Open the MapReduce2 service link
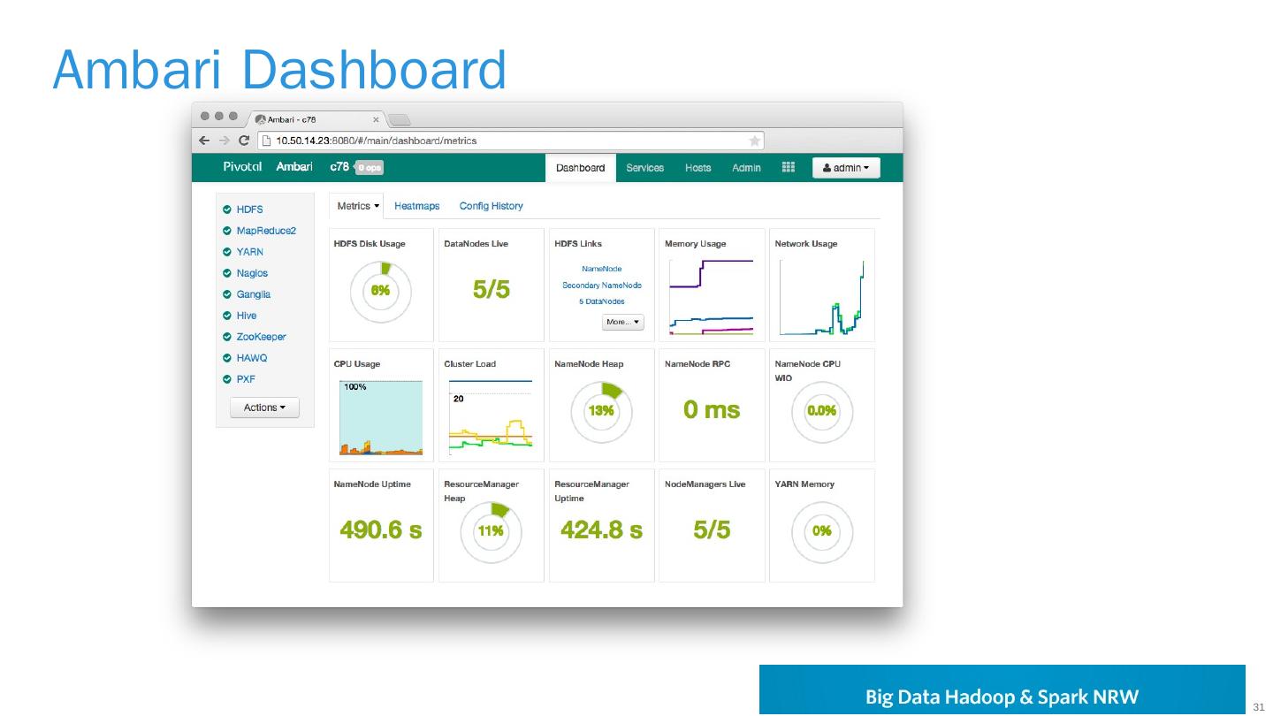This screenshot has height=716, width=1273. (266, 231)
